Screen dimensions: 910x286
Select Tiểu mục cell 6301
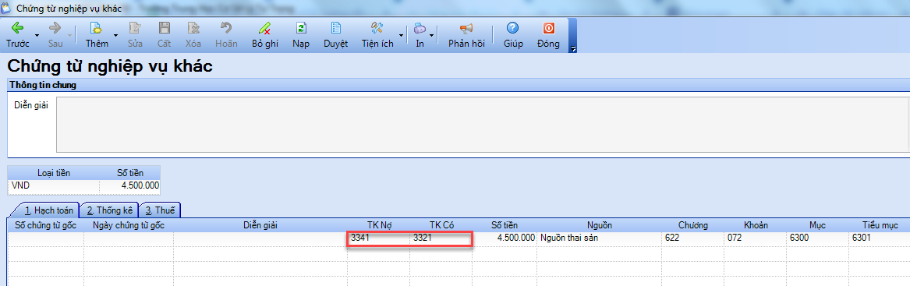(x=879, y=238)
